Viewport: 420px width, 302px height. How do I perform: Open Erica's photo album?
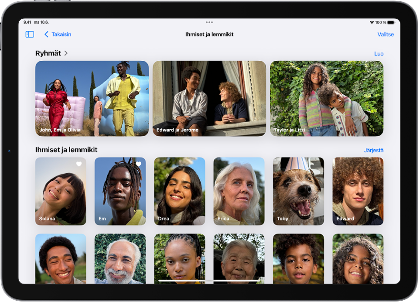click(x=239, y=191)
